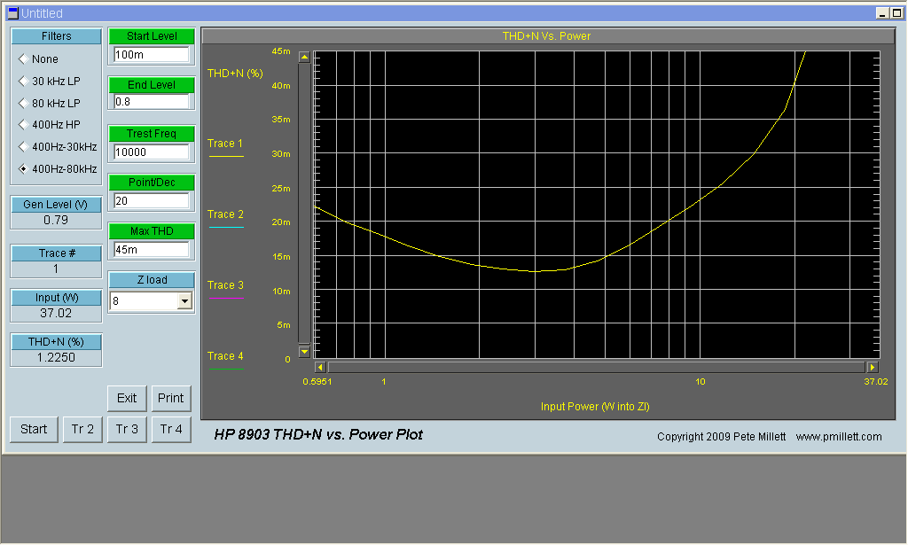908x545 pixels.
Task: Click the chart's horizontal scrollbar track
Action: (596, 367)
